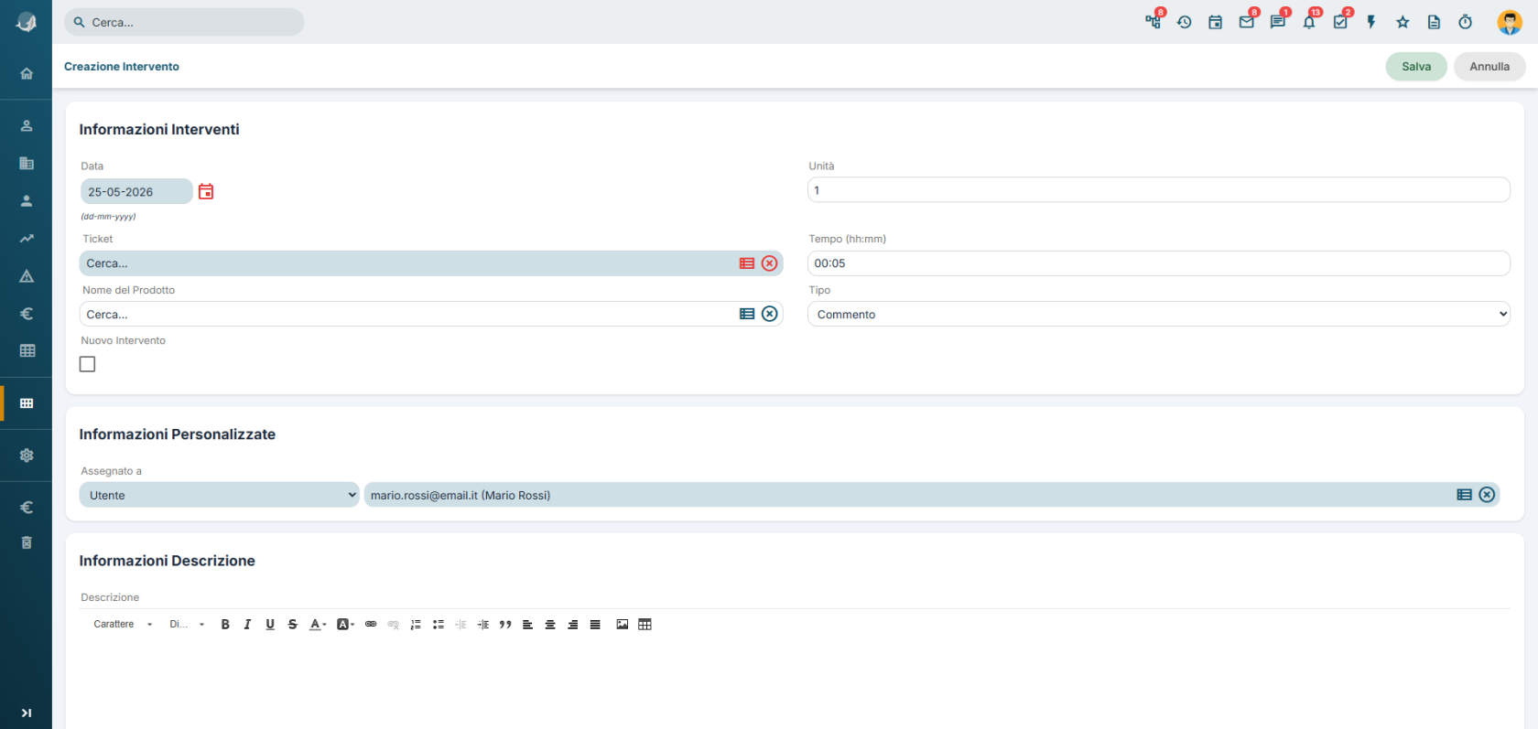
Task: Open the active grid module in sidebar
Action: [x=27, y=403]
